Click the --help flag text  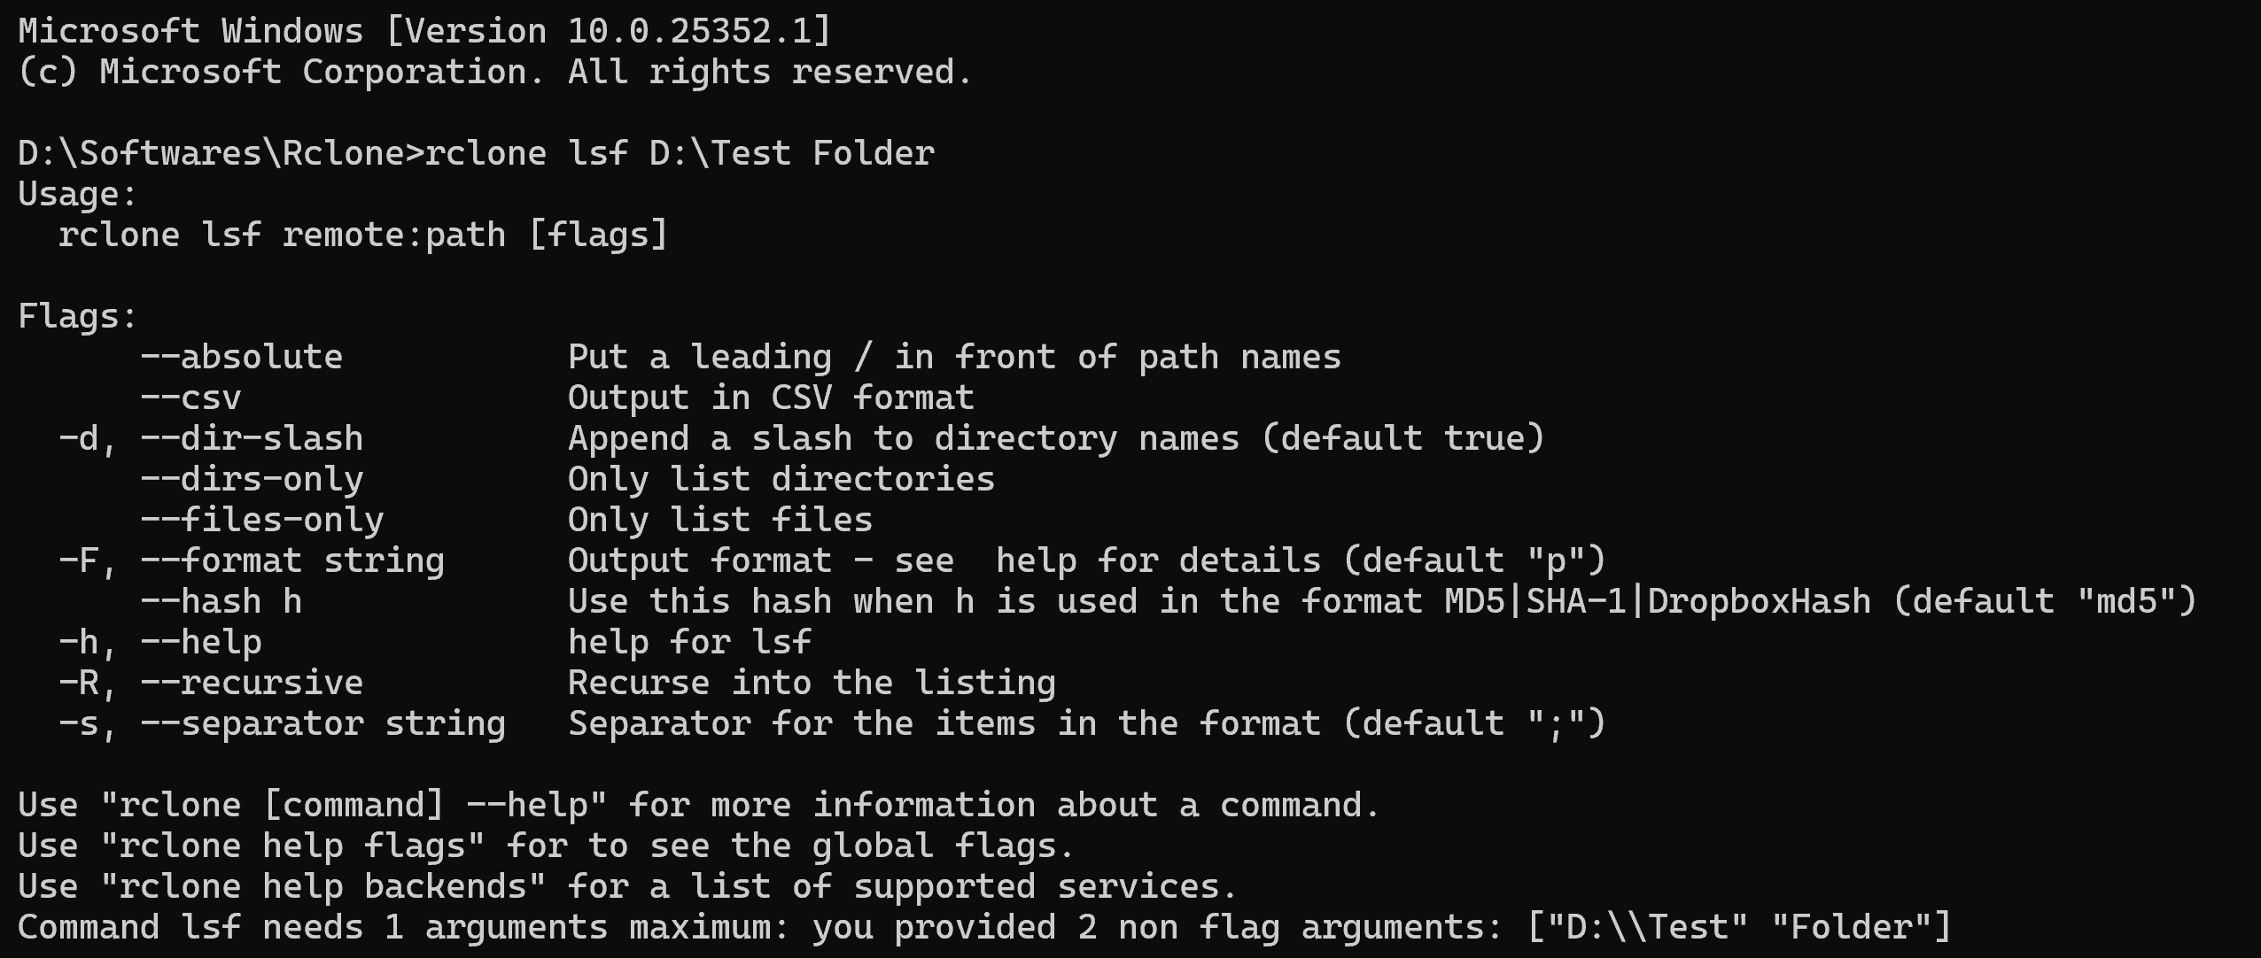coord(200,642)
